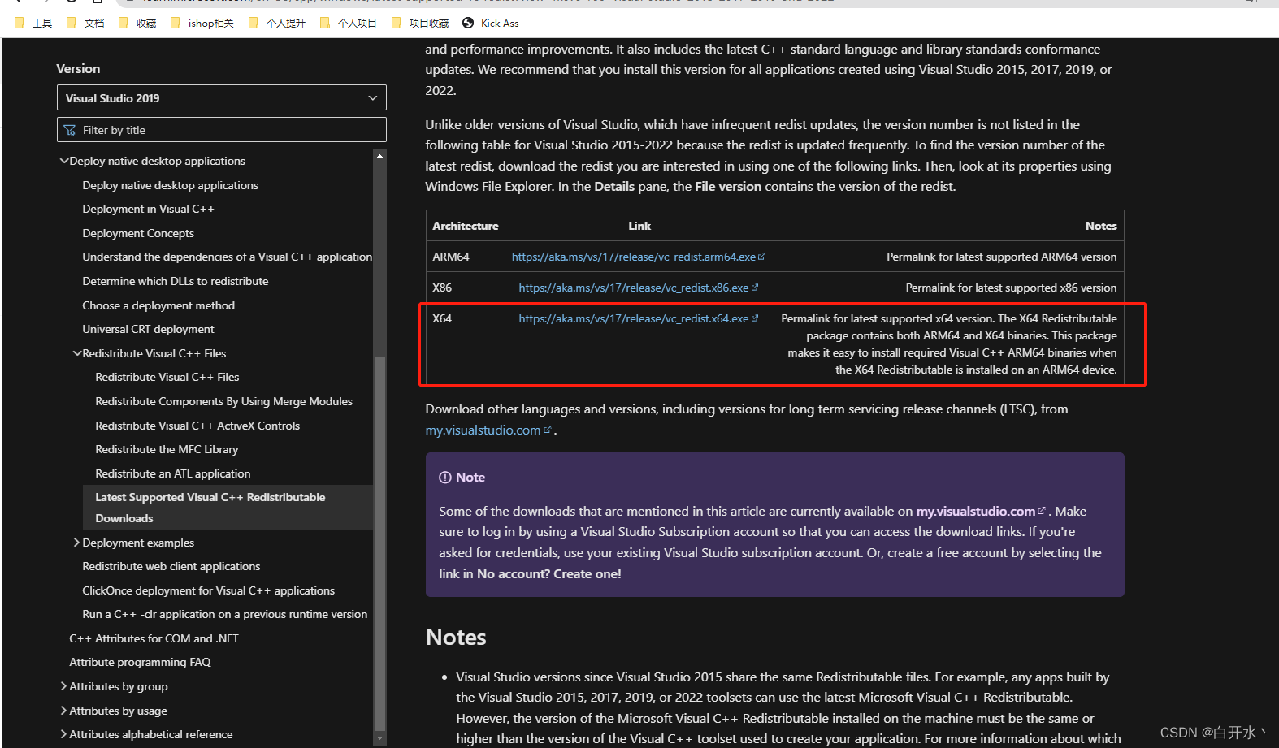
Task: Open the 收藏 bookmark folder
Action: click(x=137, y=23)
